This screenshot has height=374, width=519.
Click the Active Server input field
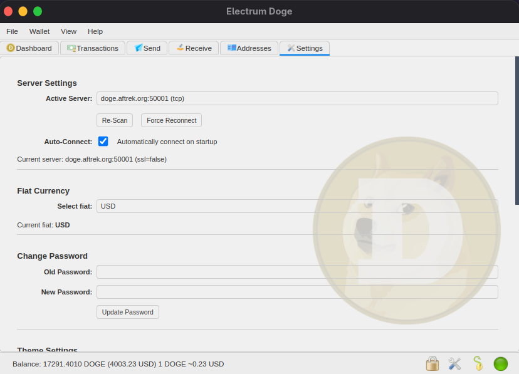[x=296, y=98]
